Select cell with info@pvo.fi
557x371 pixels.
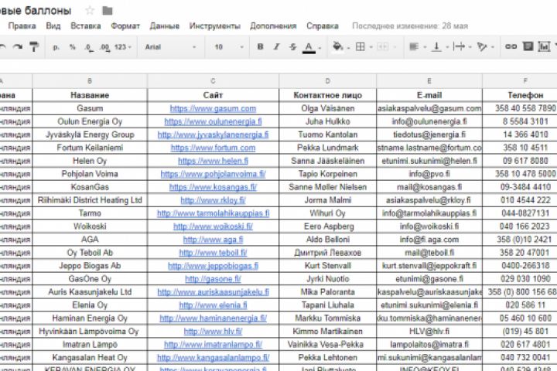click(x=429, y=174)
